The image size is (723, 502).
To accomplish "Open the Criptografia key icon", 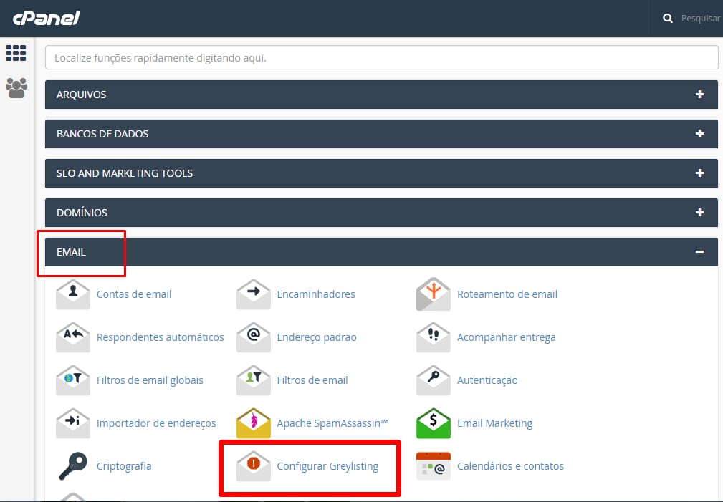I will 73,466.
